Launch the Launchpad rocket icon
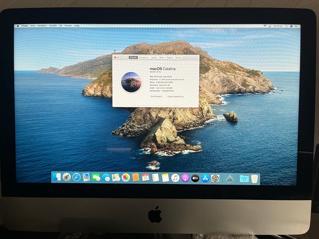The image size is (319, 239). [x=67, y=177]
